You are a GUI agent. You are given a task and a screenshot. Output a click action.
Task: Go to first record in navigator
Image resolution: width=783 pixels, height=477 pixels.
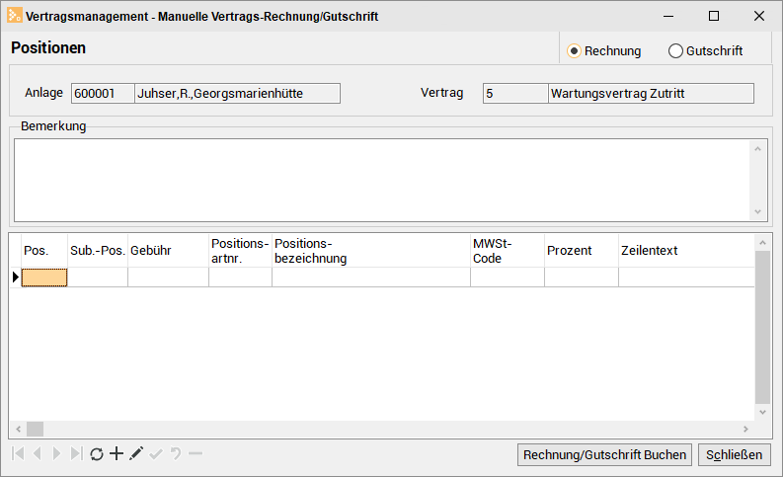pos(18,453)
